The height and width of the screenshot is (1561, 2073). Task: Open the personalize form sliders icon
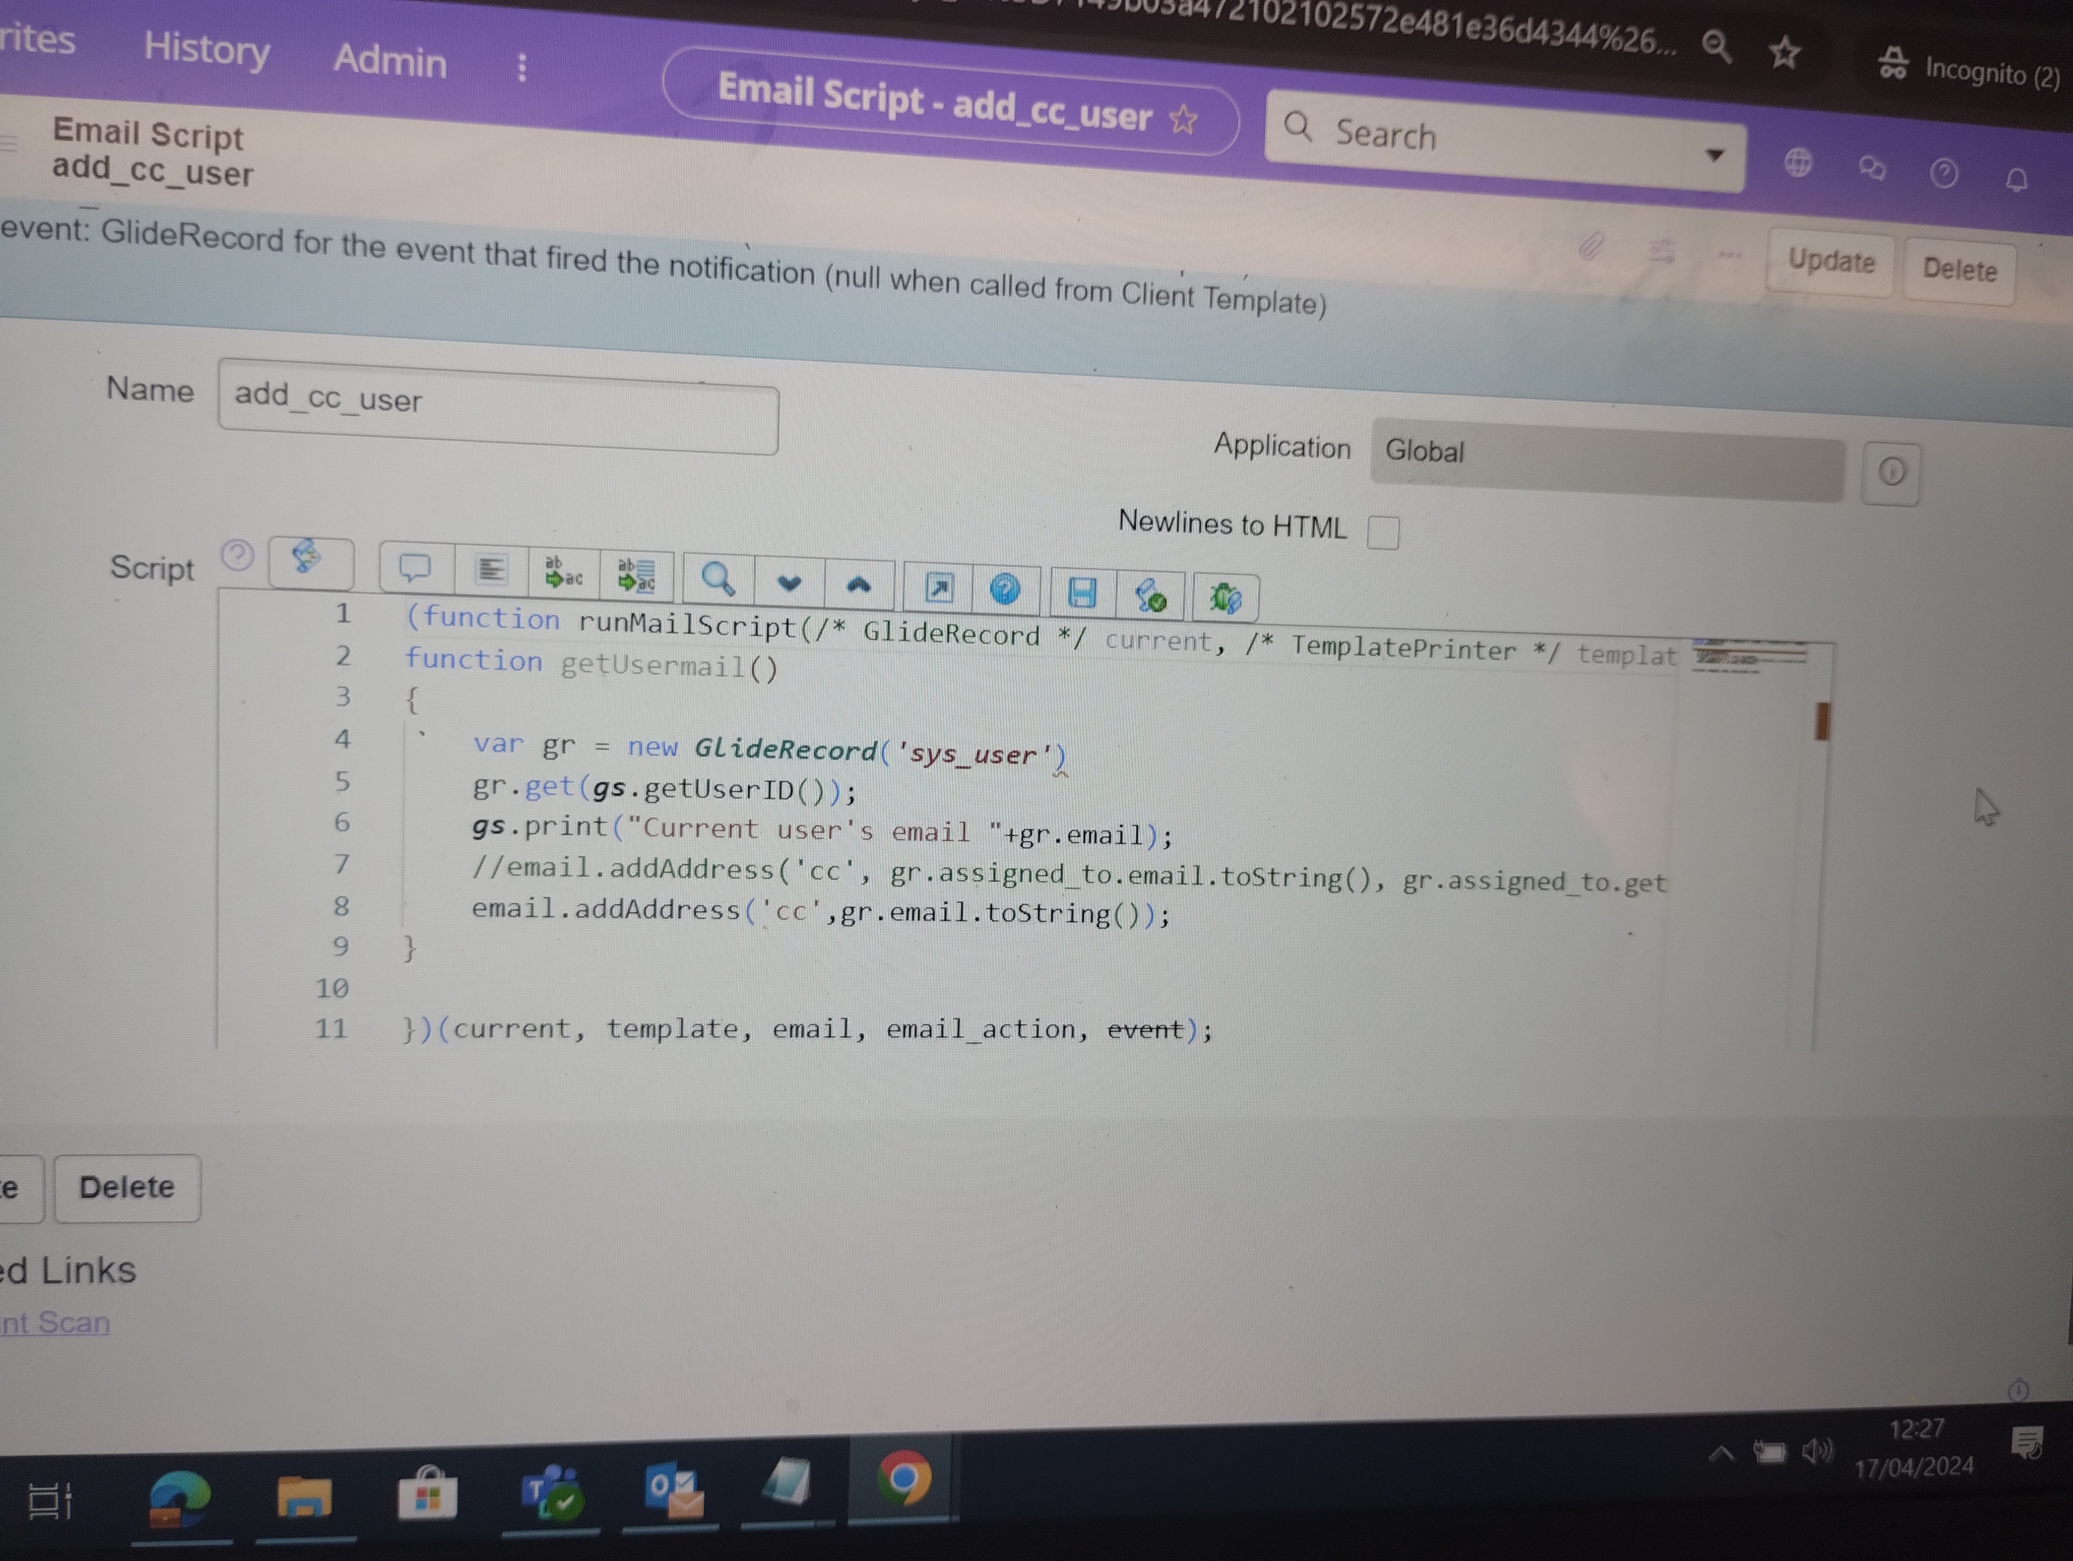pos(1661,251)
